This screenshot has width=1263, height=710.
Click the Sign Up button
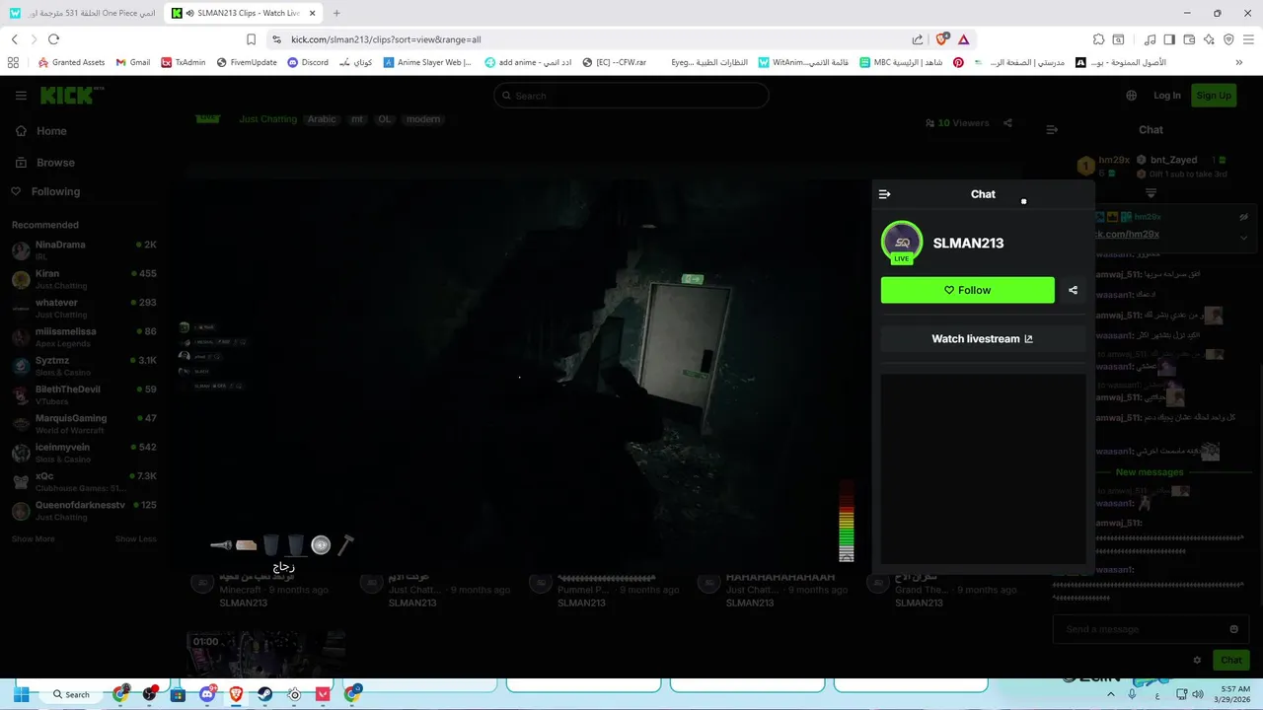click(1213, 96)
